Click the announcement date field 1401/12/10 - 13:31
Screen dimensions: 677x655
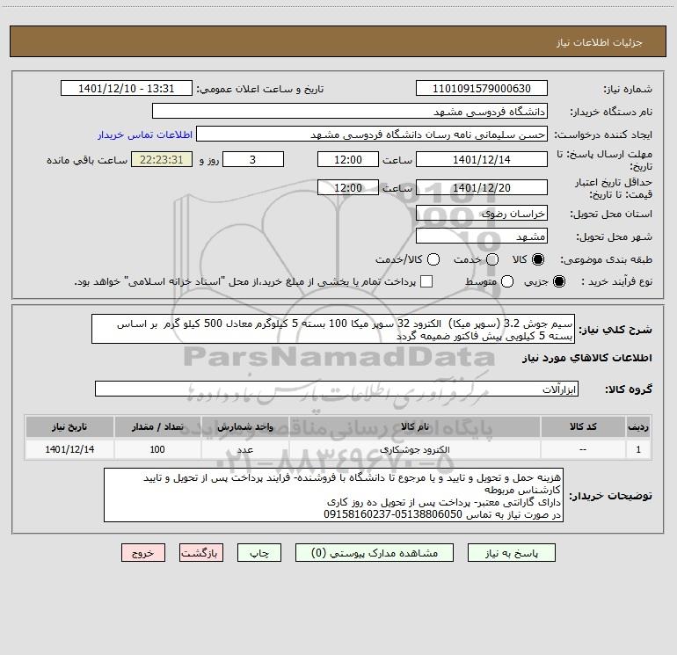[x=127, y=88]
